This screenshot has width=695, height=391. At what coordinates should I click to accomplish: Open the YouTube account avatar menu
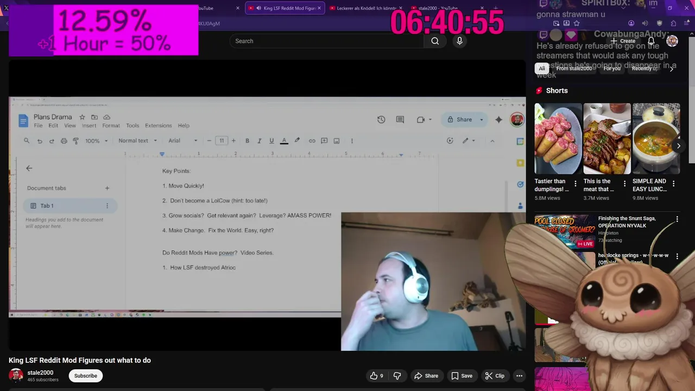(672, 41)
